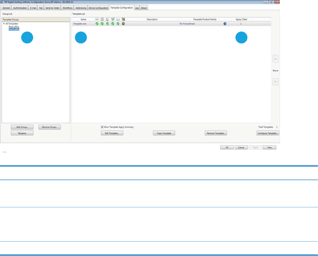Click the Remove Group button
This screenshot has width=318, height=256.
[x=49, y=127]
